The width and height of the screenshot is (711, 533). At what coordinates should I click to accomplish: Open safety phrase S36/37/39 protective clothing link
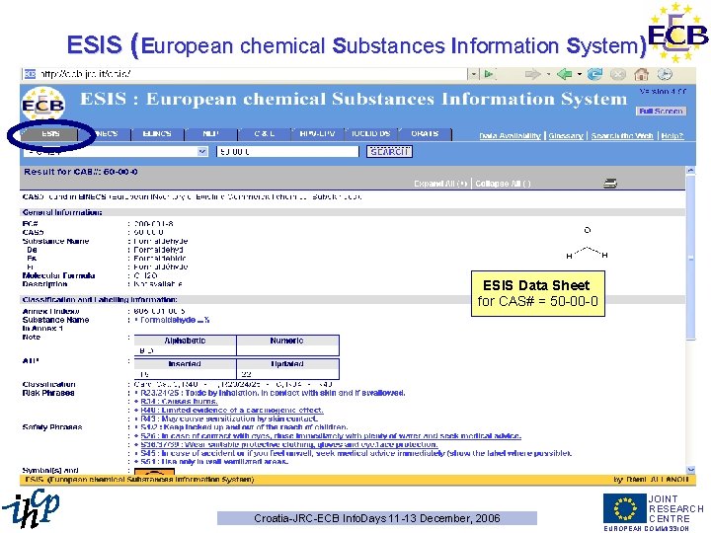(x=289, y=444)
